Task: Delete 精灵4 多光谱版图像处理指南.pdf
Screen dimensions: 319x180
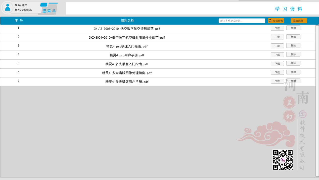Action: coord(293,72)
